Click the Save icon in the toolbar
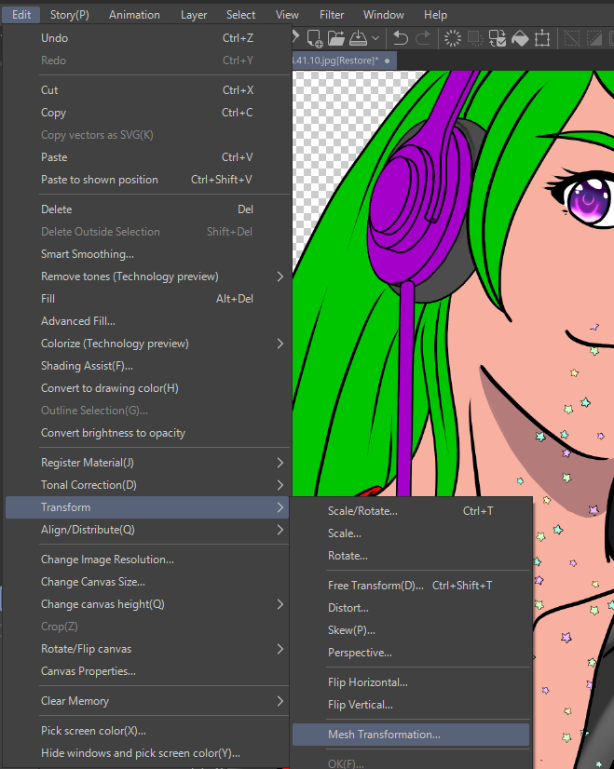This screenshot has width=614, height=769. coord(358,38)
